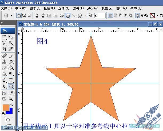Select the Slice tool
The height and width of the screenshot is (131, 163).
(x=11, y=49)
